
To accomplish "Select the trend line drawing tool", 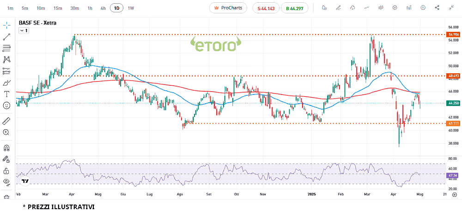I will click(x=6, y=37).
